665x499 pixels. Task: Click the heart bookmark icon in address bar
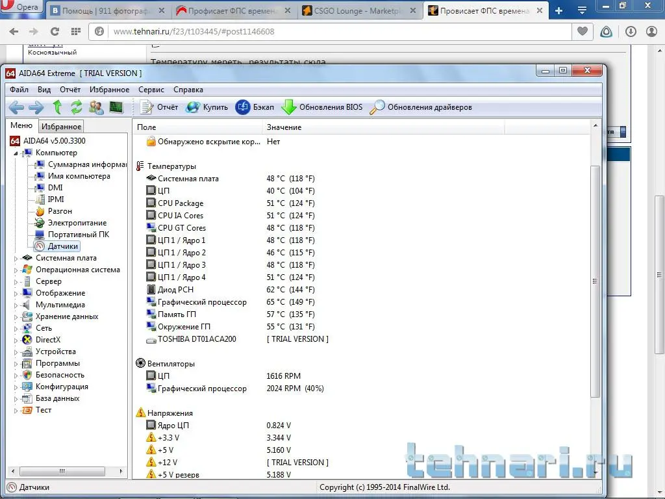pyautogui.click(x=583, y=31)
